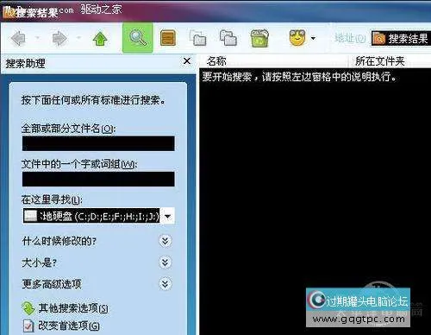This screenshot has height=335, width=431.
Task: Toggle the Search magnifier toolbar button
Action: 138,38
